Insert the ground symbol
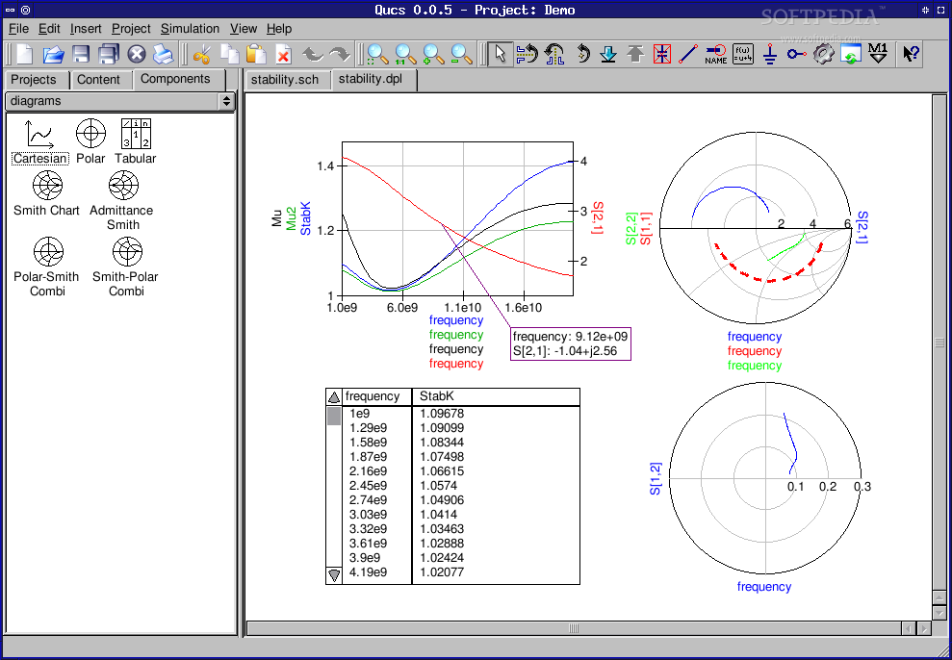 770,54
